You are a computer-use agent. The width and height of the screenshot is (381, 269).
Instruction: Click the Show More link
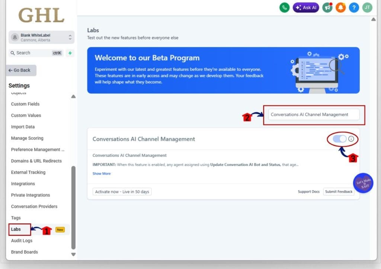[102, 174]
